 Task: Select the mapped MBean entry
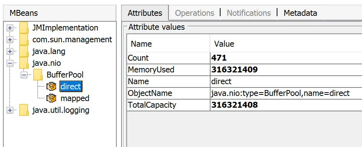coord(75,98)
